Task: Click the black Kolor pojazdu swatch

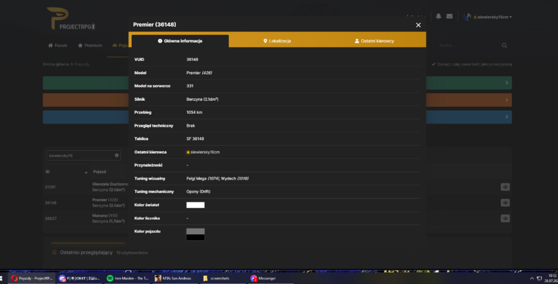Action: [195, 237]
